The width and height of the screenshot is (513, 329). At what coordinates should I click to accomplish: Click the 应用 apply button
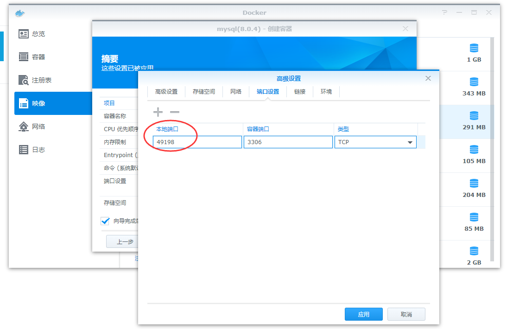pyautogui.click(x=364, y=314)
